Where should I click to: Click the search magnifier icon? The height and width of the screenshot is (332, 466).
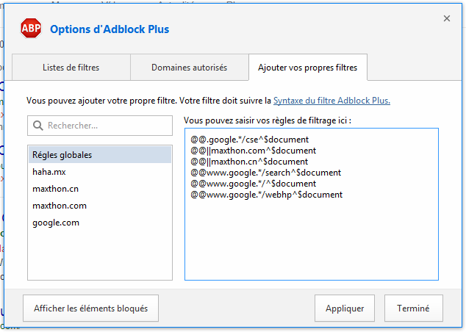click(38, 126)
